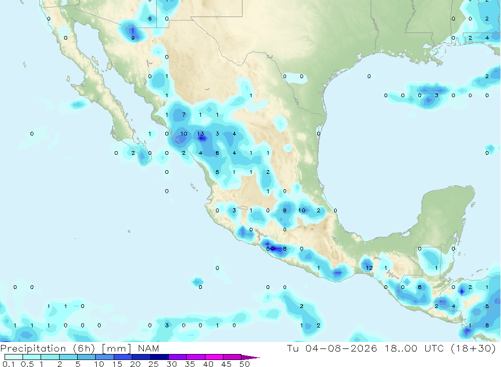Select the '50' legend label
The height and width of the screenshot is (367, 501).
(245, 364)
